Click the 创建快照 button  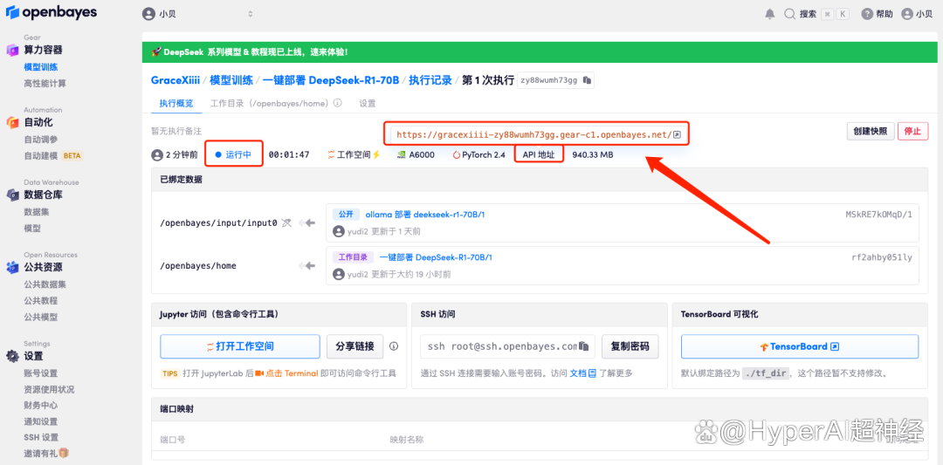[x=870, y=132]
